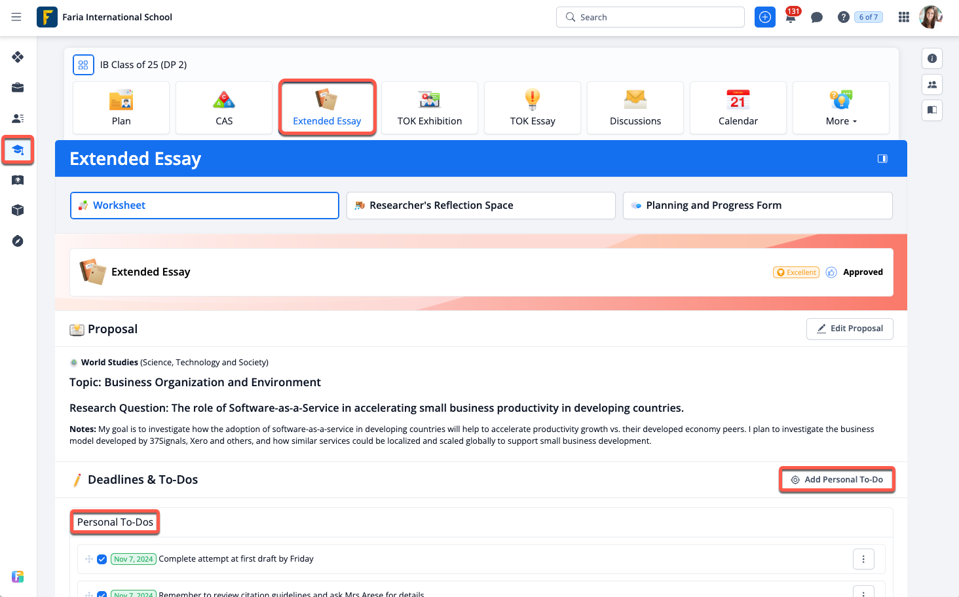This screenshot has width=959, height=597.
Task: Open the Planning and Progress Form tab
Action: point(757,206)
